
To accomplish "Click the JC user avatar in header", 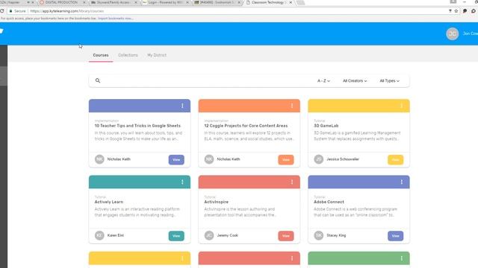I will pyautogui.click(x=453, y=33).
